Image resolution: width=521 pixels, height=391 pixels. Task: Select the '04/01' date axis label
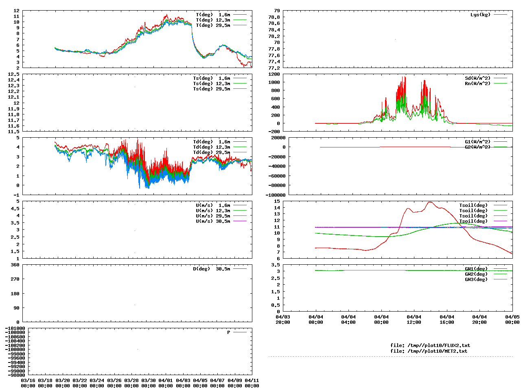(x=166, y=380)
